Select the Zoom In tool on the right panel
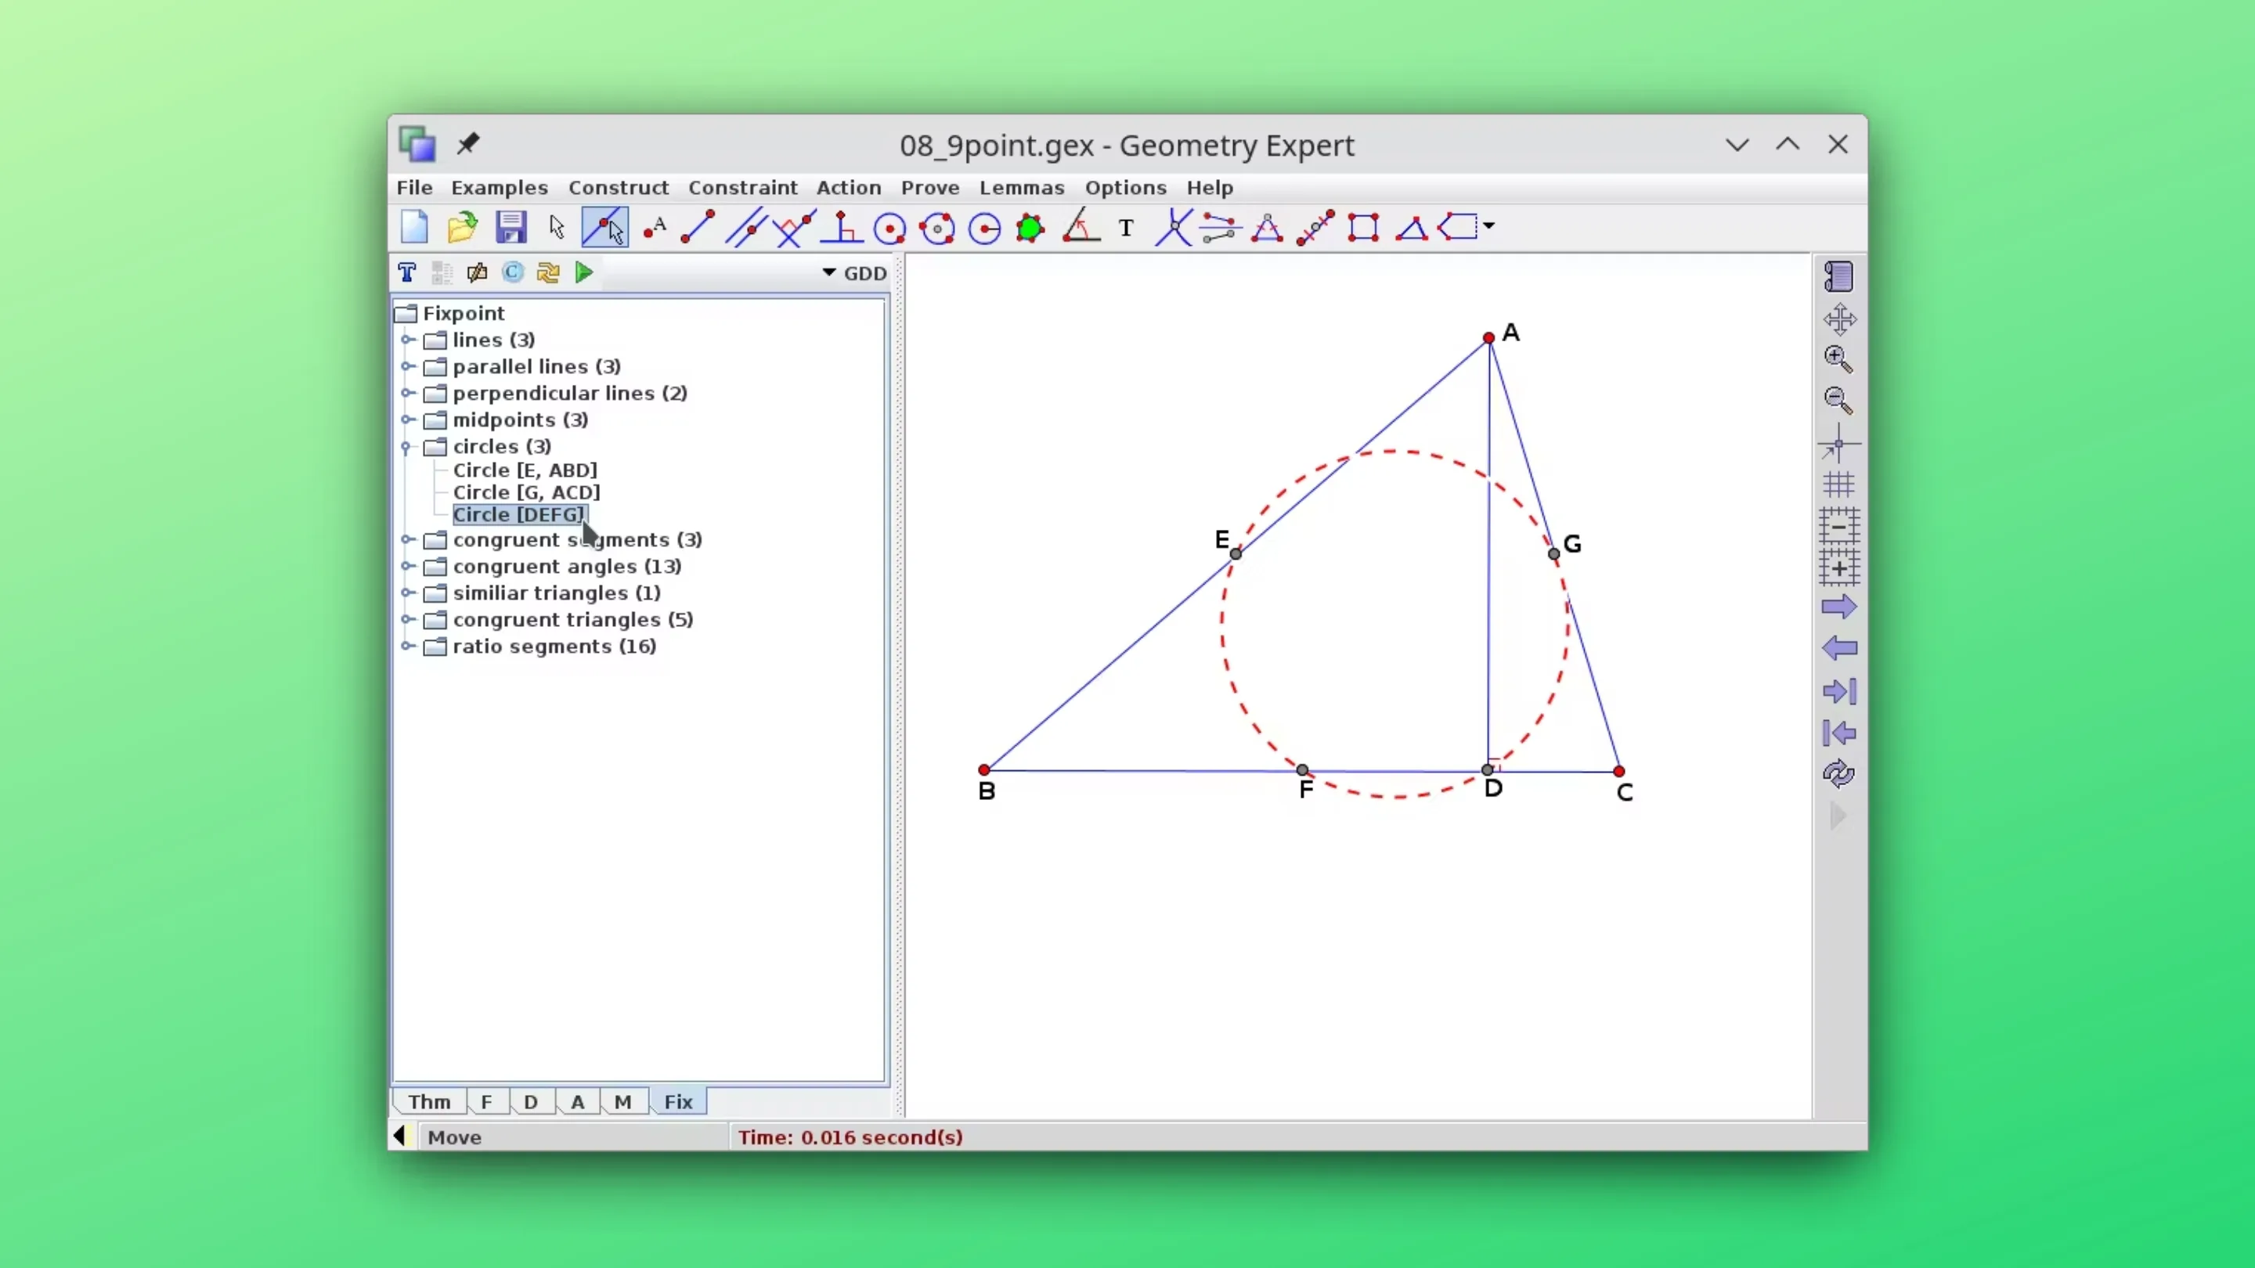The height and width of the screenshot is (1268, 2255). tap(1839, 358)
